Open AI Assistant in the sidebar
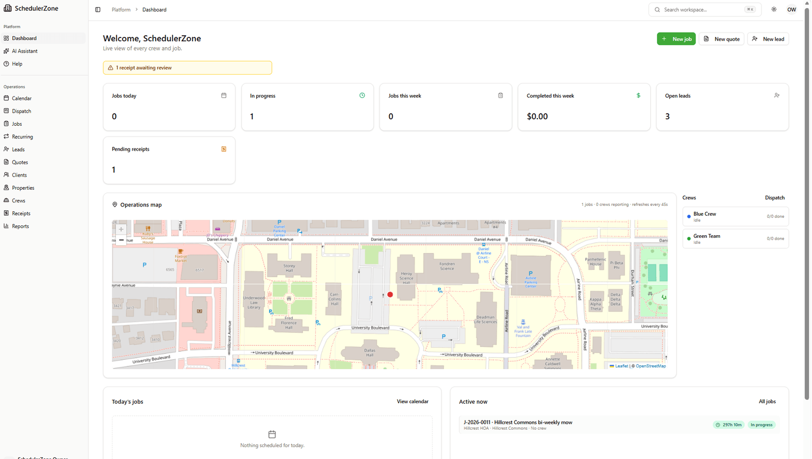Screen dimensions: 812x459 44,51
